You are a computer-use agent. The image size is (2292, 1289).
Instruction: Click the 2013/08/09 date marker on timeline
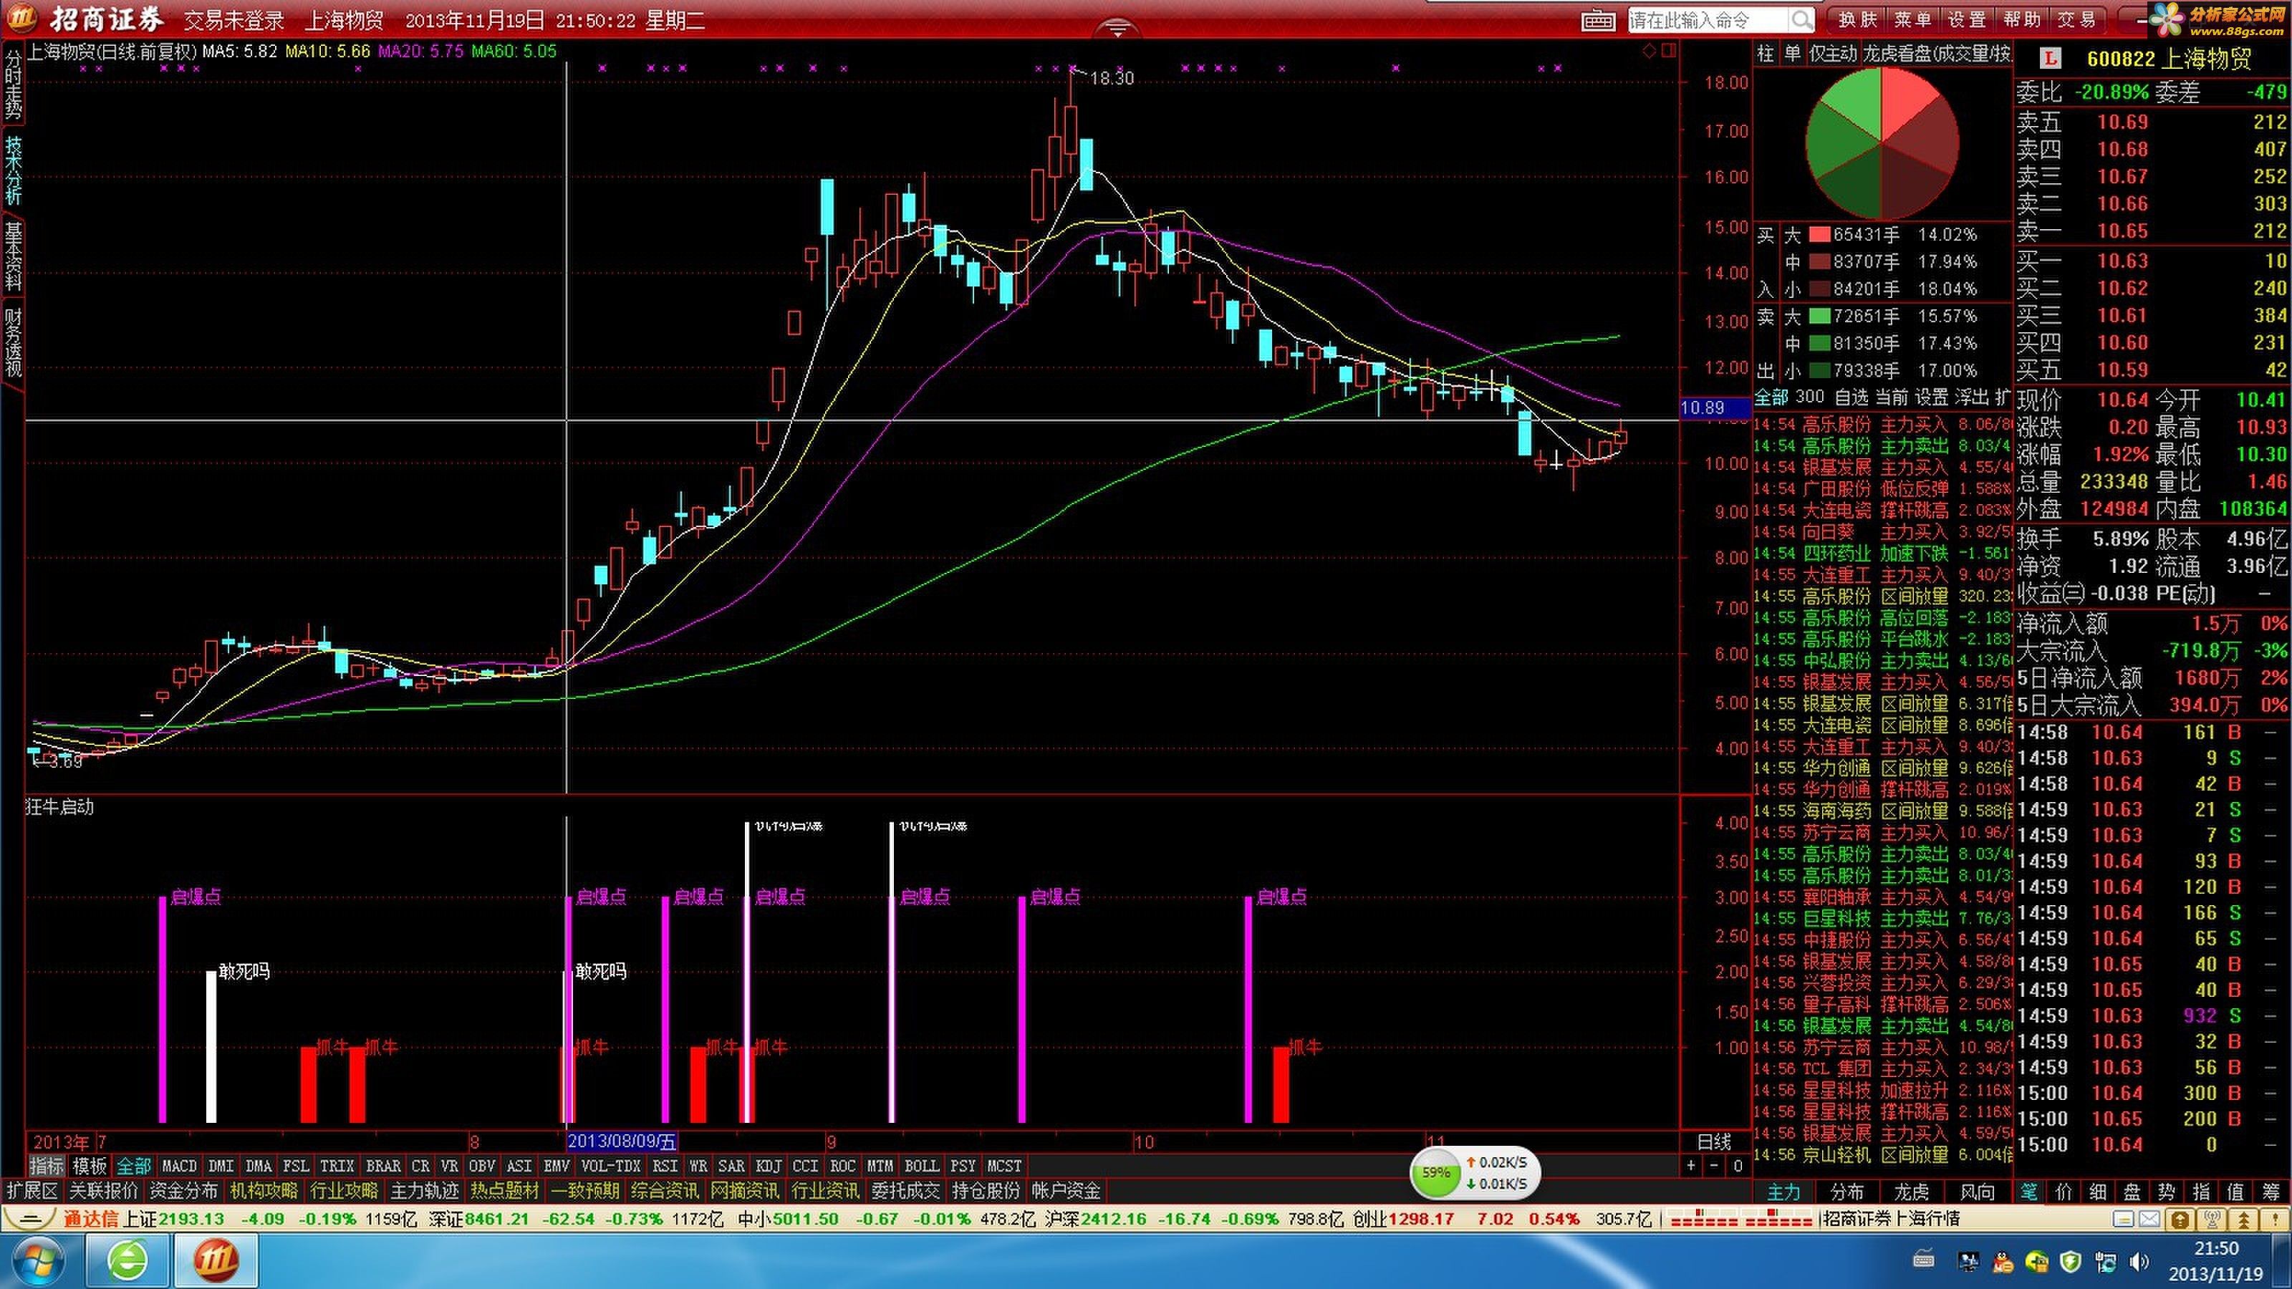622,1141
